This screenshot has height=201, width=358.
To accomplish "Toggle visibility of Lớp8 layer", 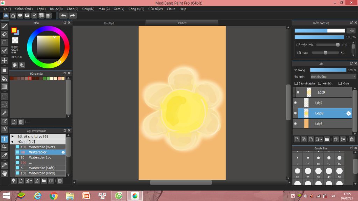I will (x=295, y=113).
